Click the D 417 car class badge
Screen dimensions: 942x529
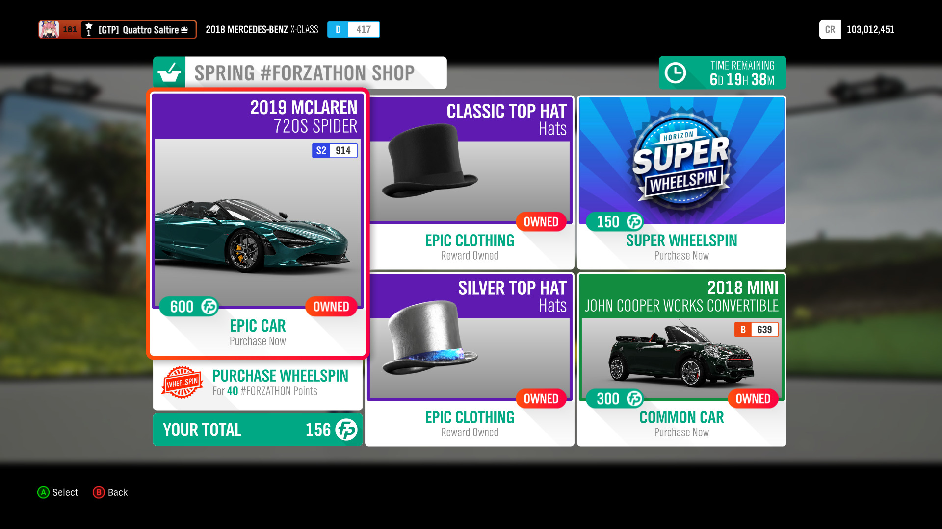coord(354,29)
